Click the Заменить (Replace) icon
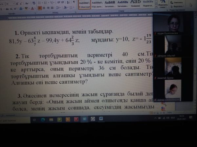The width and height of the screenshot is (197, 147). tap(177, 3)
